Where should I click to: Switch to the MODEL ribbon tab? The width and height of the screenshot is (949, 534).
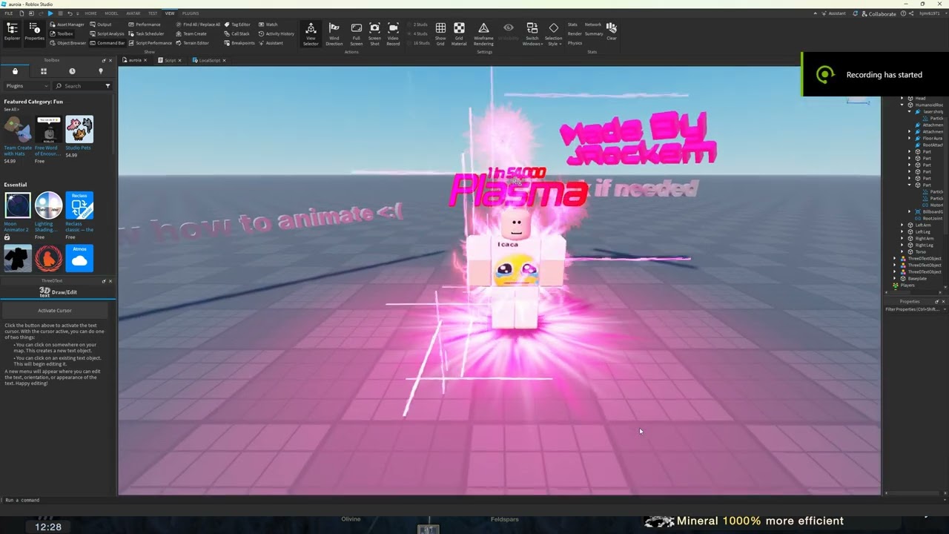click(111, 13)
